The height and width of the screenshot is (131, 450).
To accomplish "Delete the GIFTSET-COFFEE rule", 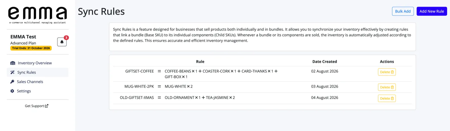I will pos(387,72).
